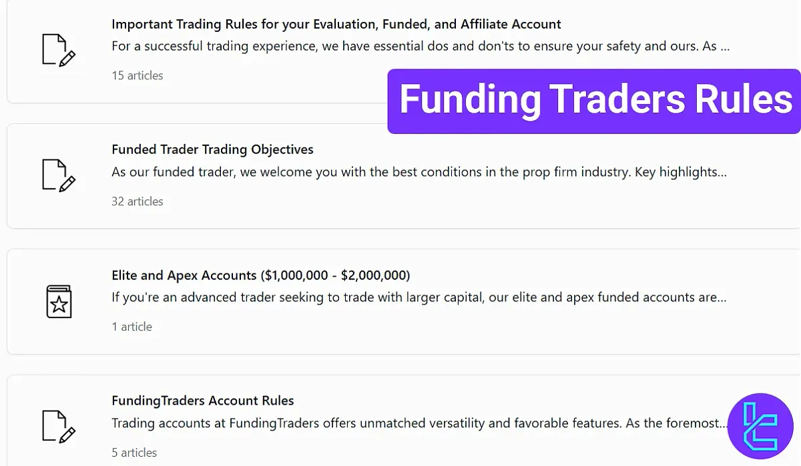Image resolution: width=801 pixels, height=466 pixels.
Task: Select the document icon for Funded Trader Trading Objectives
Action: point(59,175)
